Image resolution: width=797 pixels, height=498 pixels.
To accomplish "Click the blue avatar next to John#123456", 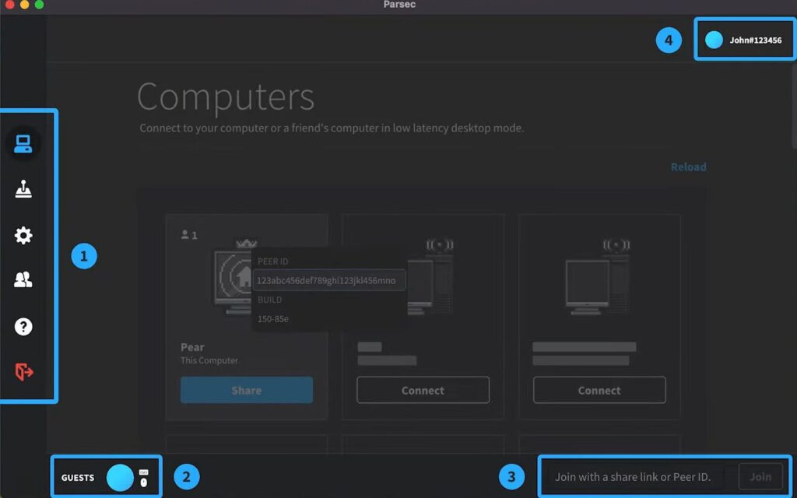I will [x=714, y=40].
